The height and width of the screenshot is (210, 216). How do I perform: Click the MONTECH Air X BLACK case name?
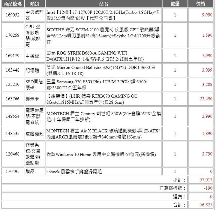(x=103, y=134)
